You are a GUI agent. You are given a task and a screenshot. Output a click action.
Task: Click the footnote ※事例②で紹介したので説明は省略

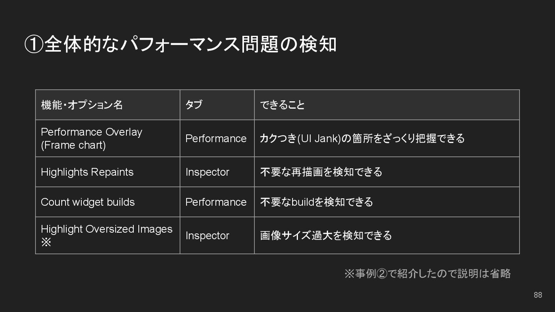(x=427, y=274)
